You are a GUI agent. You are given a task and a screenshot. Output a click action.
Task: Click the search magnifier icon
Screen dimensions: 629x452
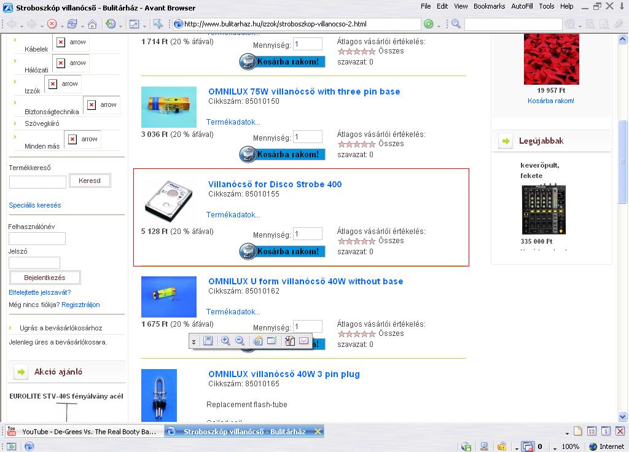tap(456, 24)
